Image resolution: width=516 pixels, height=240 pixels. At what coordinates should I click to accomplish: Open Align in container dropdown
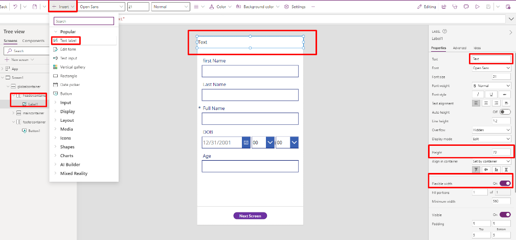[491, 161]
